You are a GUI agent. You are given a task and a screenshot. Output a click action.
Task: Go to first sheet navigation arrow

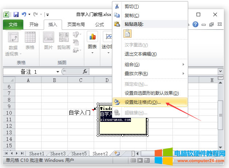(x=6, y=153)
